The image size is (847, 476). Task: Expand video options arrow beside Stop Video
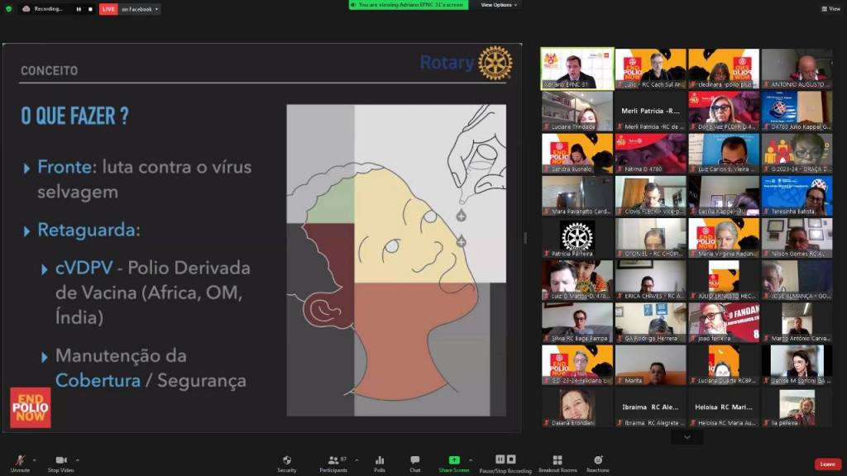pos(78,459)
